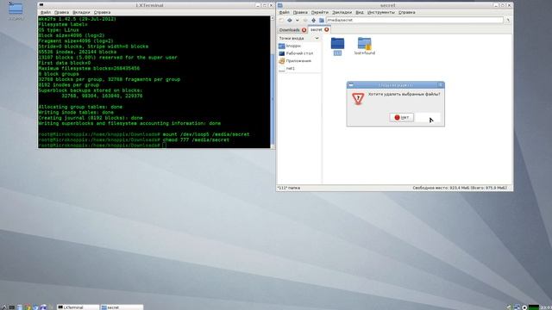Open the Правка menu in LXTerminal
This screenshot has height=310, width=552.
61,12
